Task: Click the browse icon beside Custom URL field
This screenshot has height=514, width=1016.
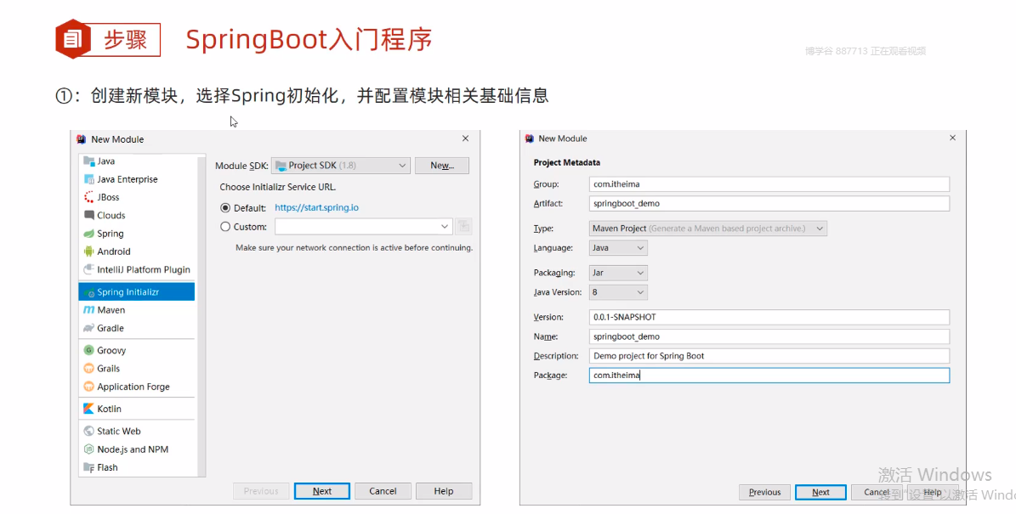Action: pos(463,227)
